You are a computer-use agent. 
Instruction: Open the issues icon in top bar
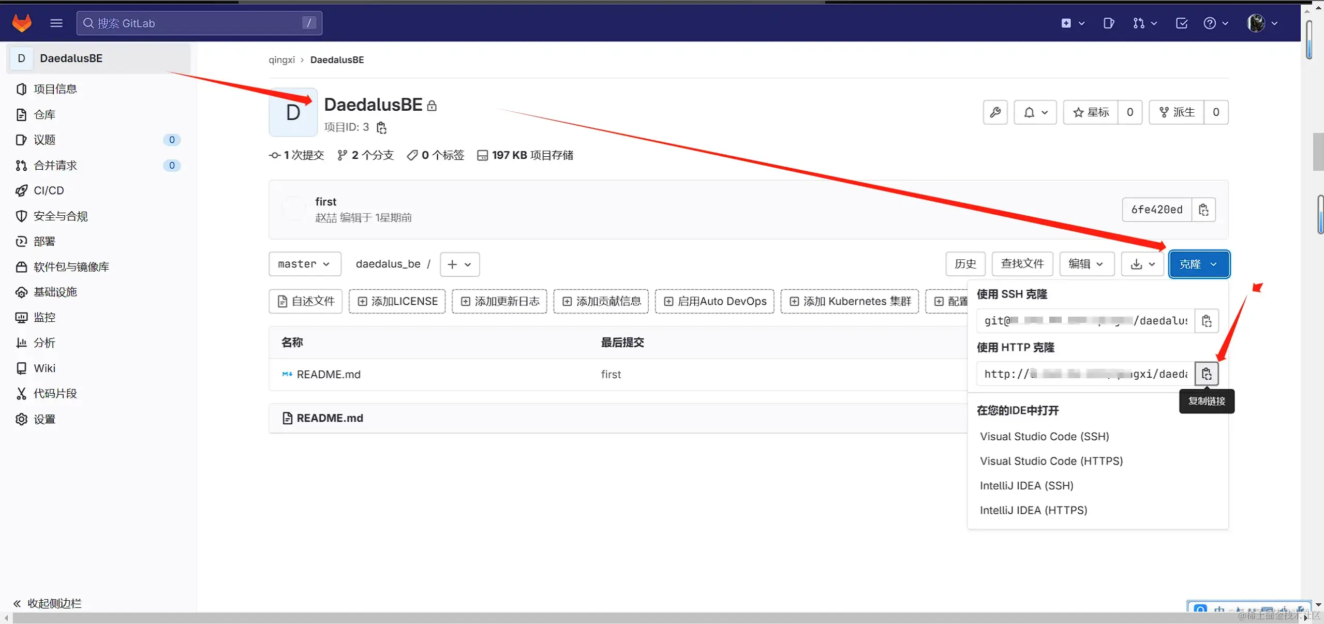[1108, 23]
